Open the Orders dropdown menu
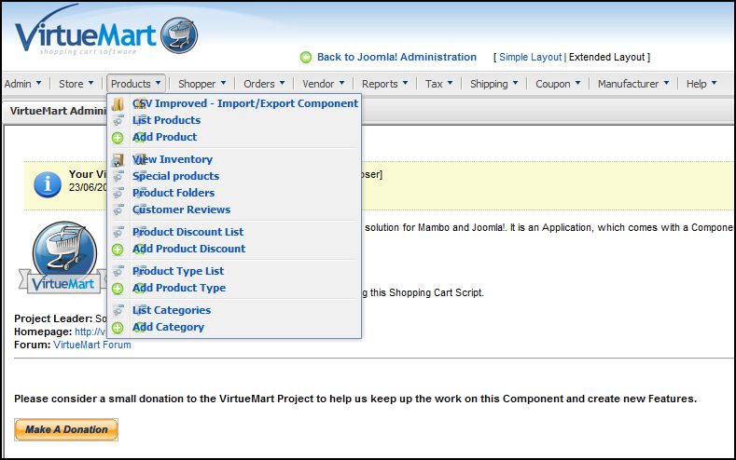 click(264, 84)
